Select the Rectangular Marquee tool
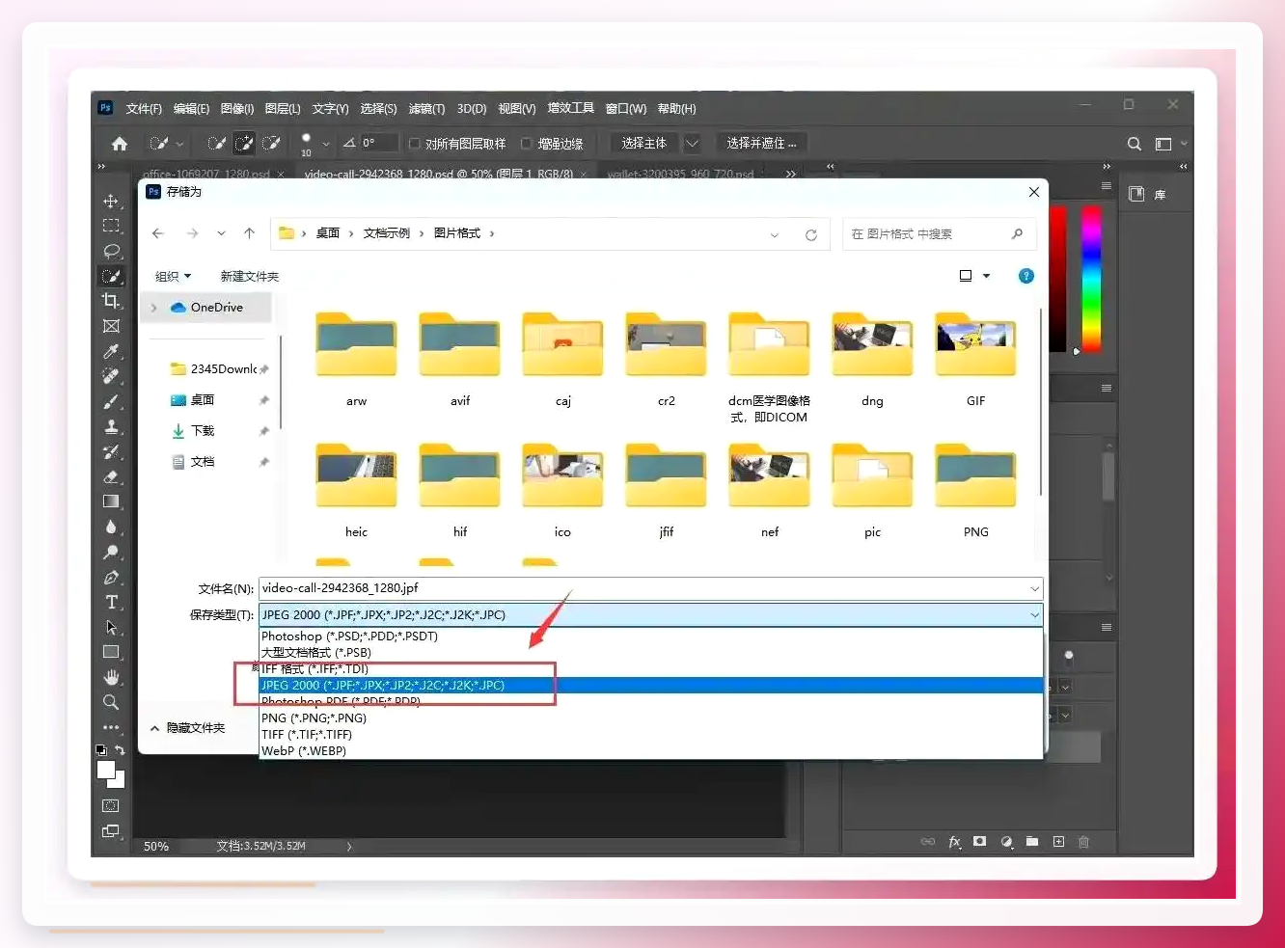The image size is (1285, 948). [111, 226]
